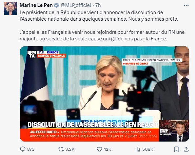Share the tweet using the upload arrow icon

186,149
